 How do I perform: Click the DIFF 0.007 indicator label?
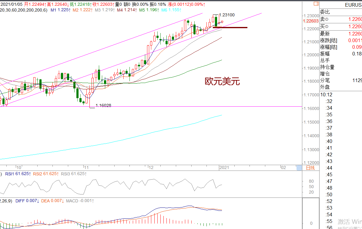pos(27,201)
